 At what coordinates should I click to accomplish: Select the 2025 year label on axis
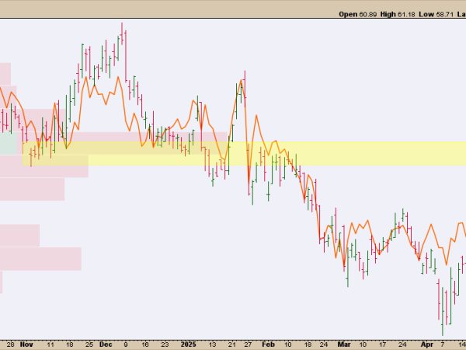[x=189, y=345]
